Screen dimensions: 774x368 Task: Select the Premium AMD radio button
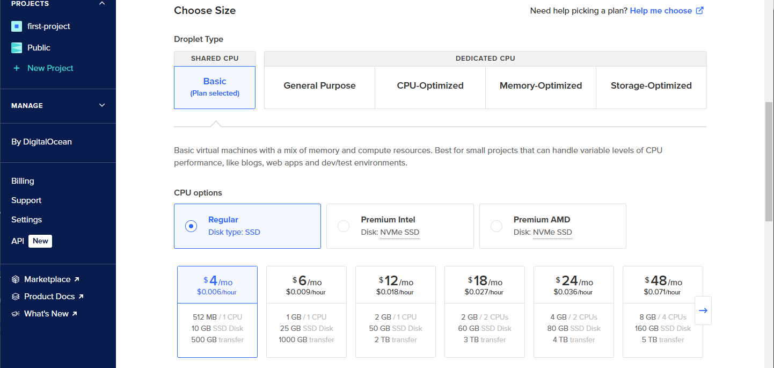[496, 226]
